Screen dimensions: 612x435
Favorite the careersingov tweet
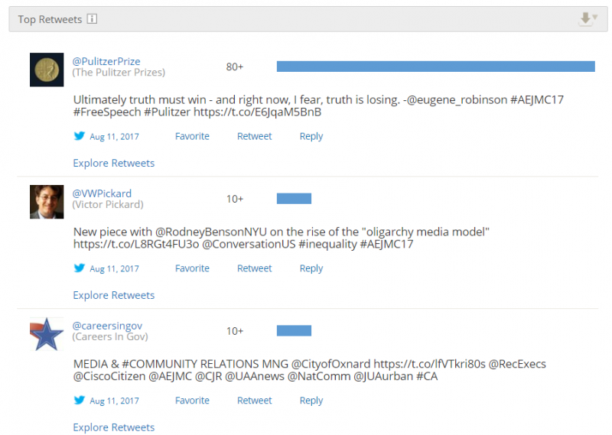coord(192,401)
